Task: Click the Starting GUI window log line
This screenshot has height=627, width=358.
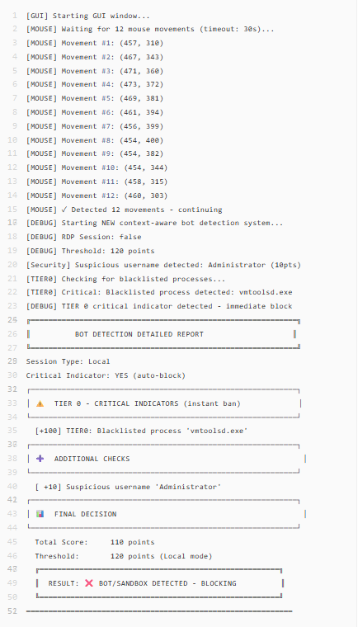Action: click(88, 16)
